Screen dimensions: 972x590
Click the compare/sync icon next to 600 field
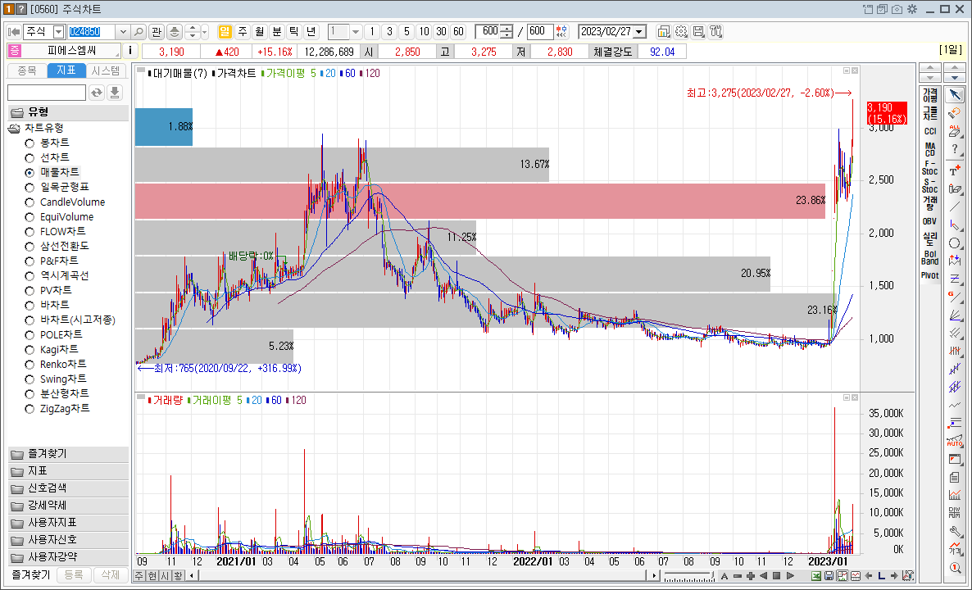(561, 32)
